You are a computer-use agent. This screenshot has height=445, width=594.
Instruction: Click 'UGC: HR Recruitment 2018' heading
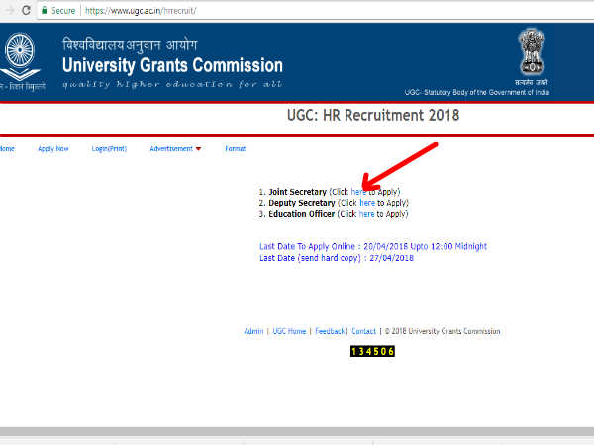pos(373,115)
